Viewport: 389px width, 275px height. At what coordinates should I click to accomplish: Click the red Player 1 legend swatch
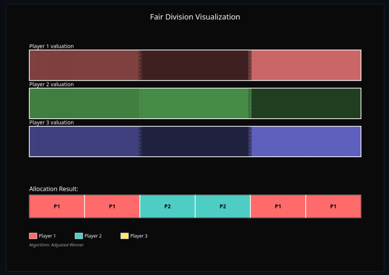point(33,236)
